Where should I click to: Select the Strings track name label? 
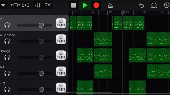5,51
